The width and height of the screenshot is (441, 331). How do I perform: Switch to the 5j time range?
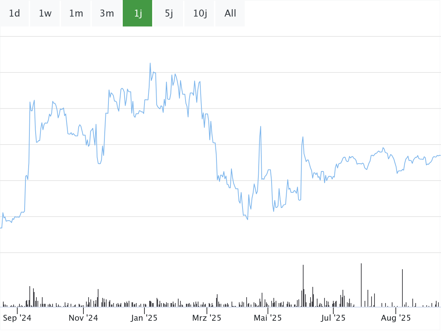pyautogui.click(x=169, y=14)
